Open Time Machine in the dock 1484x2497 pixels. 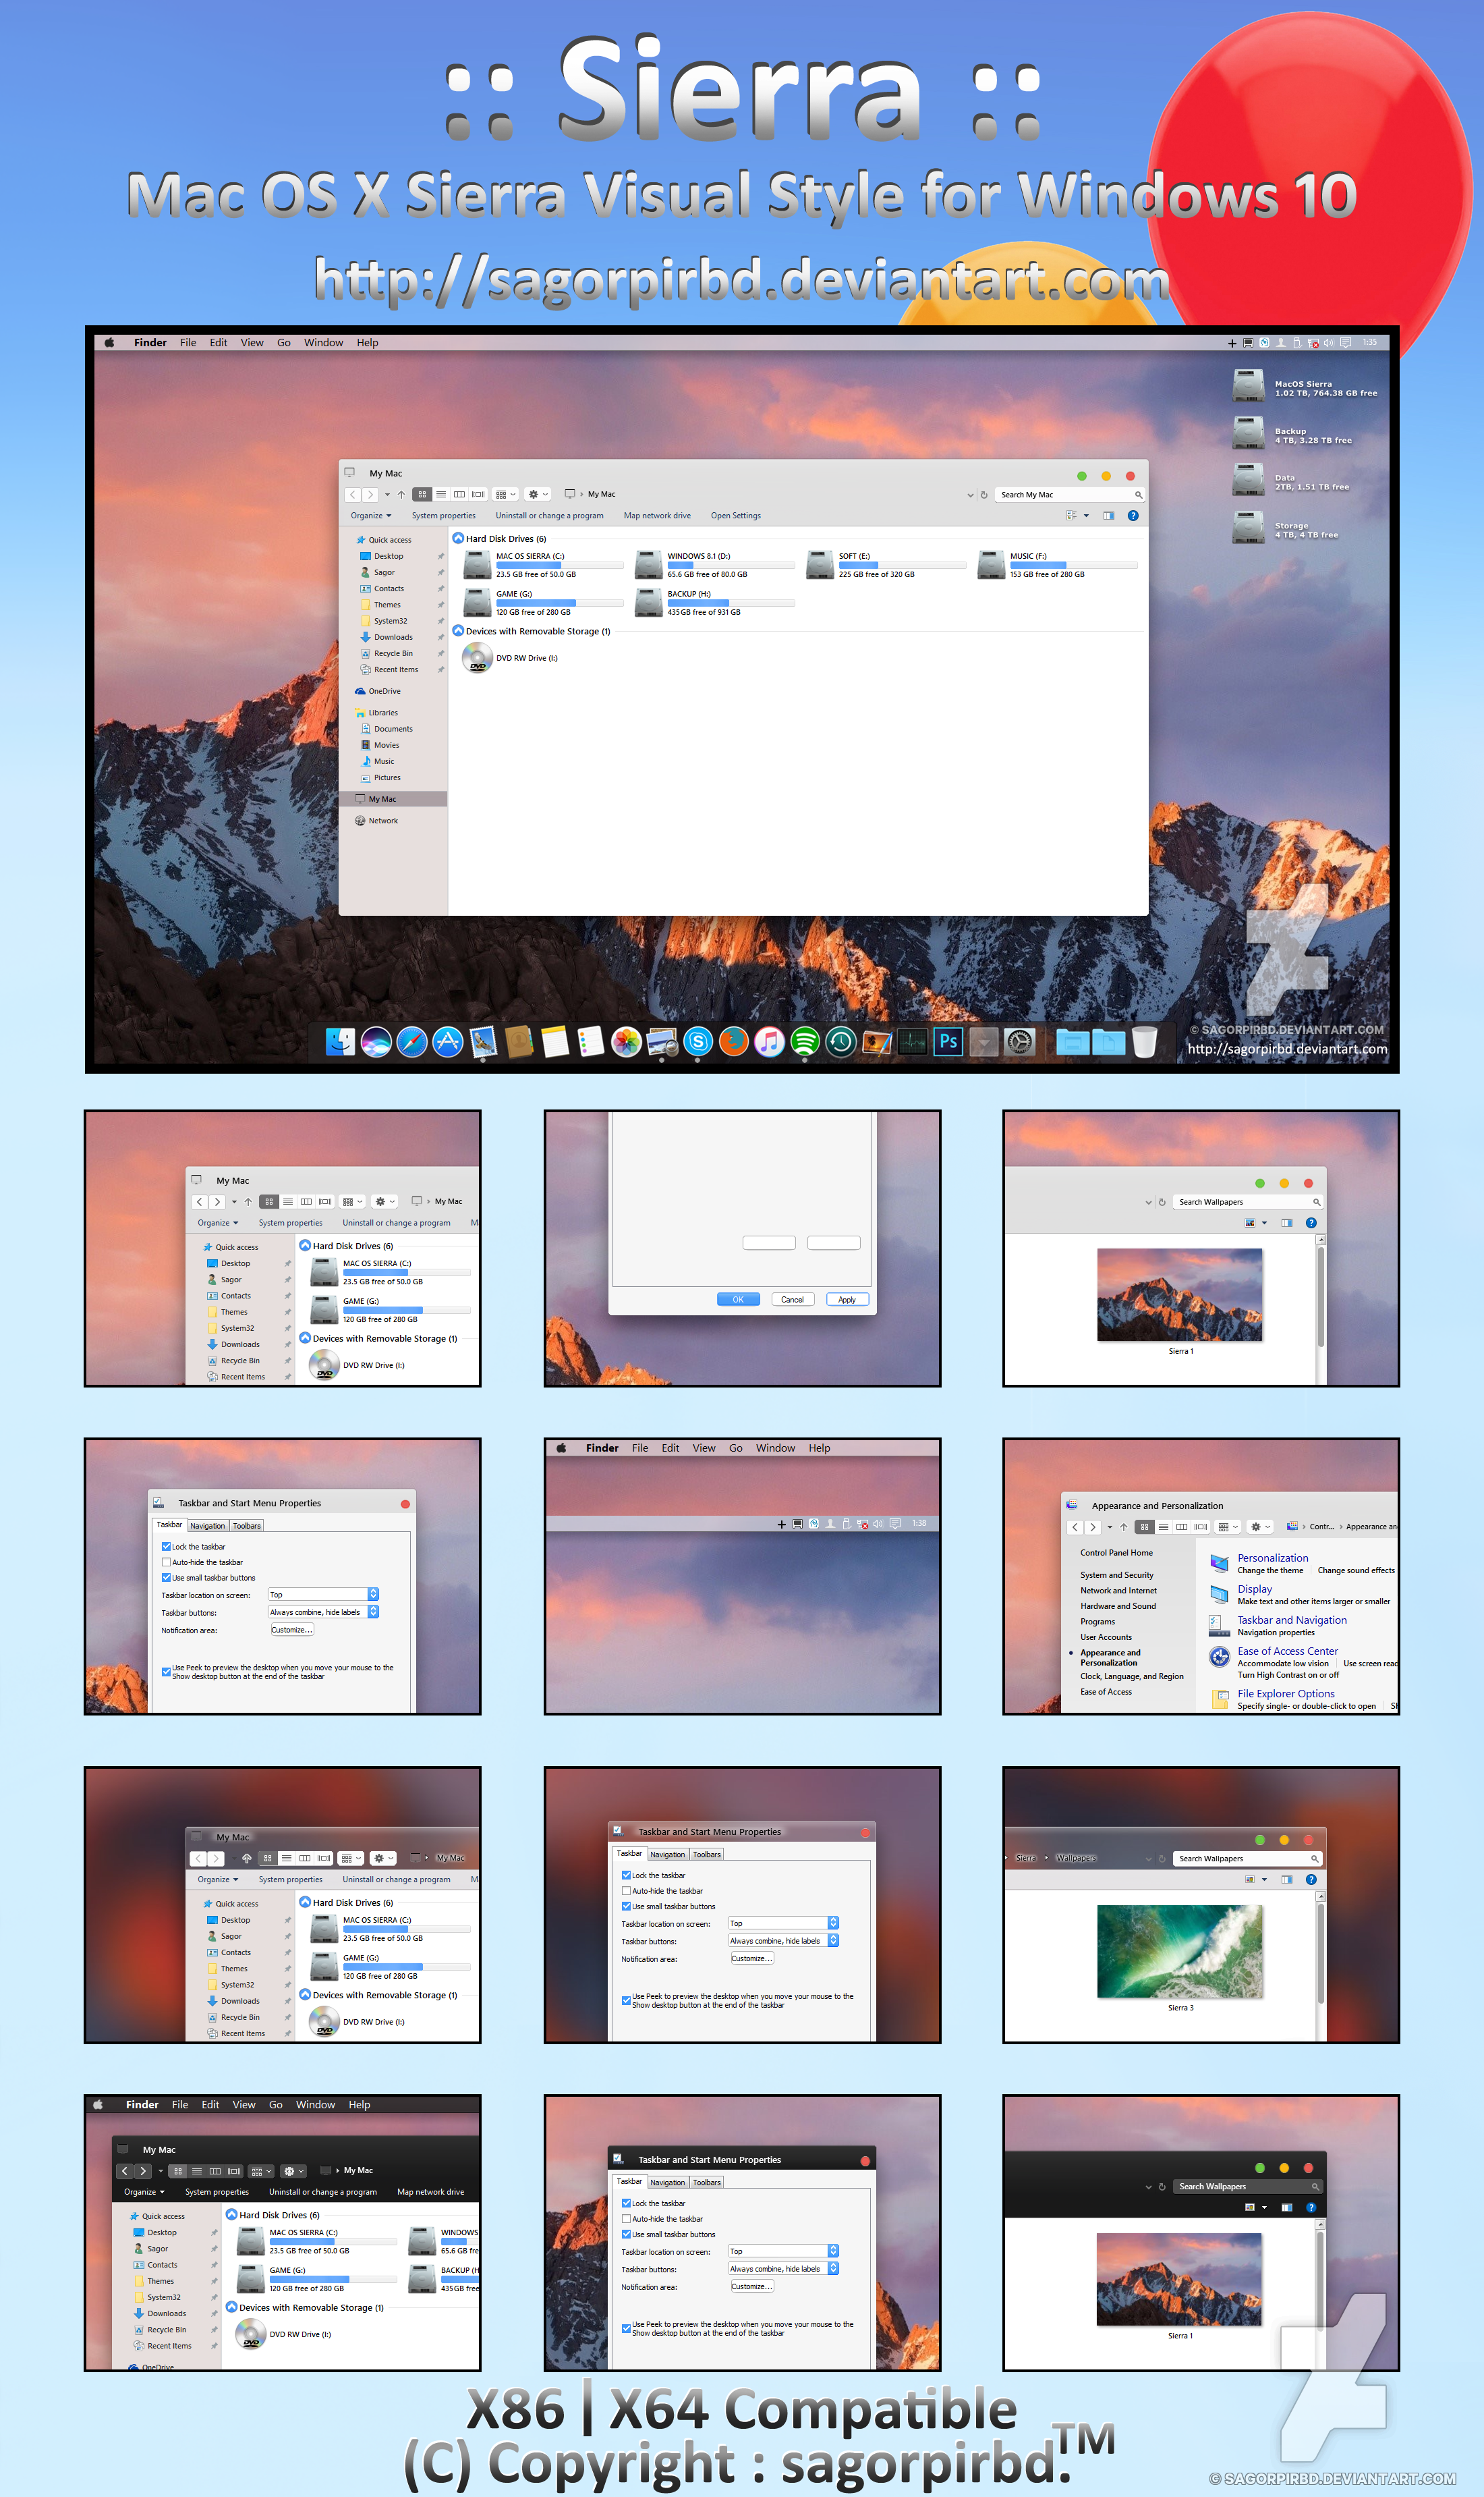point(841,1041)
